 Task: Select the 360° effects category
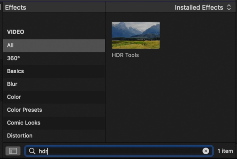54,58
